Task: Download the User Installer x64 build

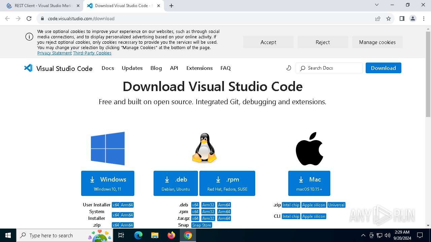Action: [x=115, y=205]
